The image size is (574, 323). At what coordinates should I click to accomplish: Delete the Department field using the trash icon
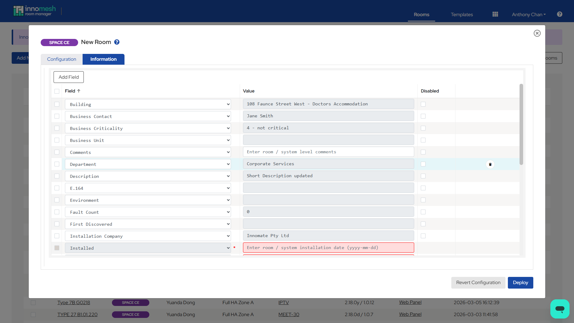490,164
